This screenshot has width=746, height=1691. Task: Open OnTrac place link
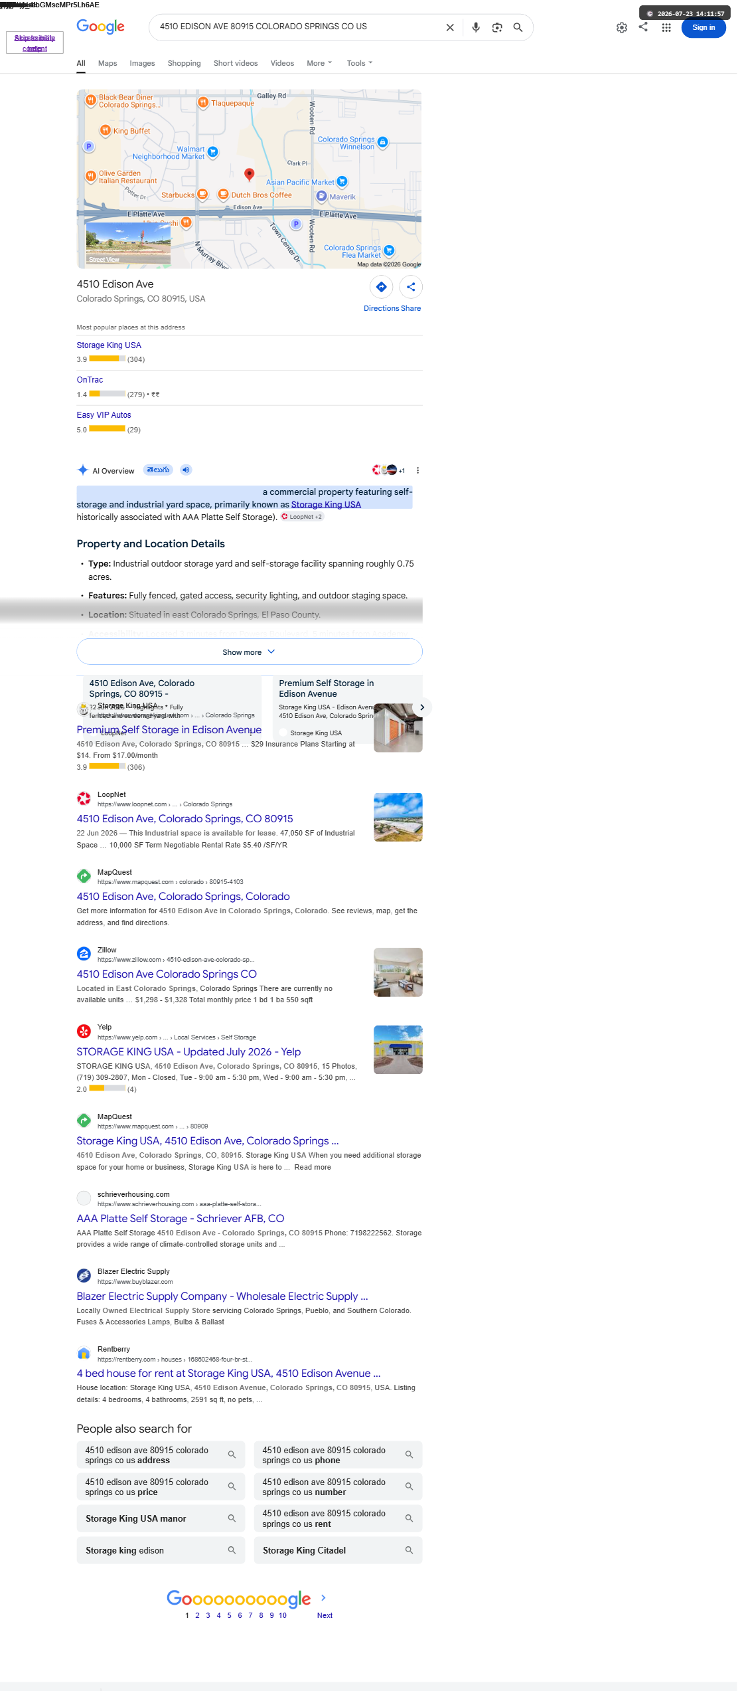click(90, 379)
